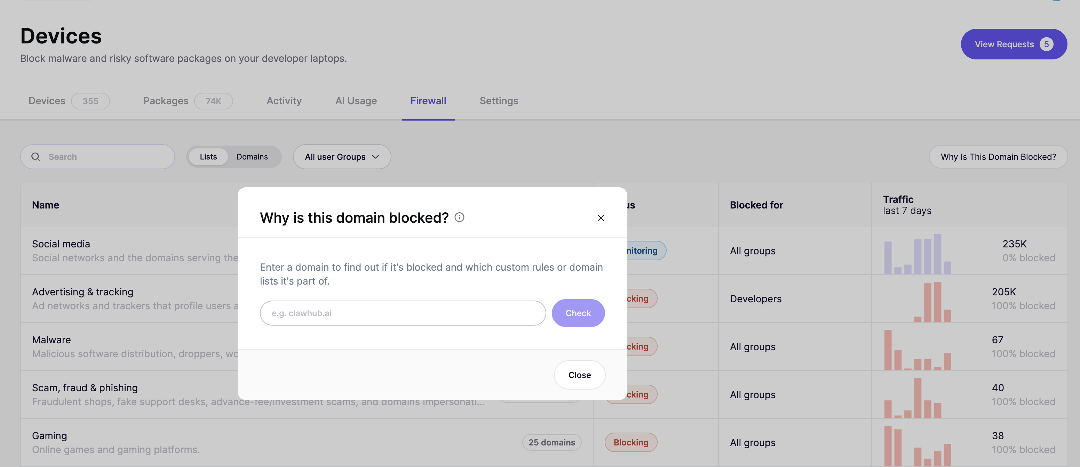
Task: Open the AI Usage tab
Action: pos(356,101)
